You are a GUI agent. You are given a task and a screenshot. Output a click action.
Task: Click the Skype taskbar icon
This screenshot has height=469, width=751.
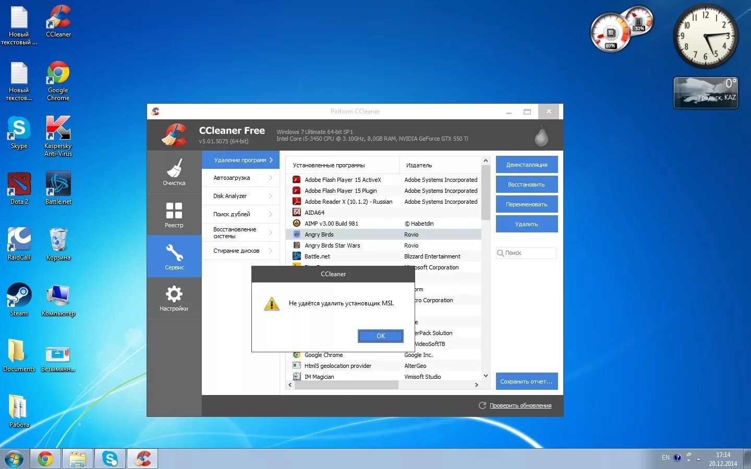(110, 459)
